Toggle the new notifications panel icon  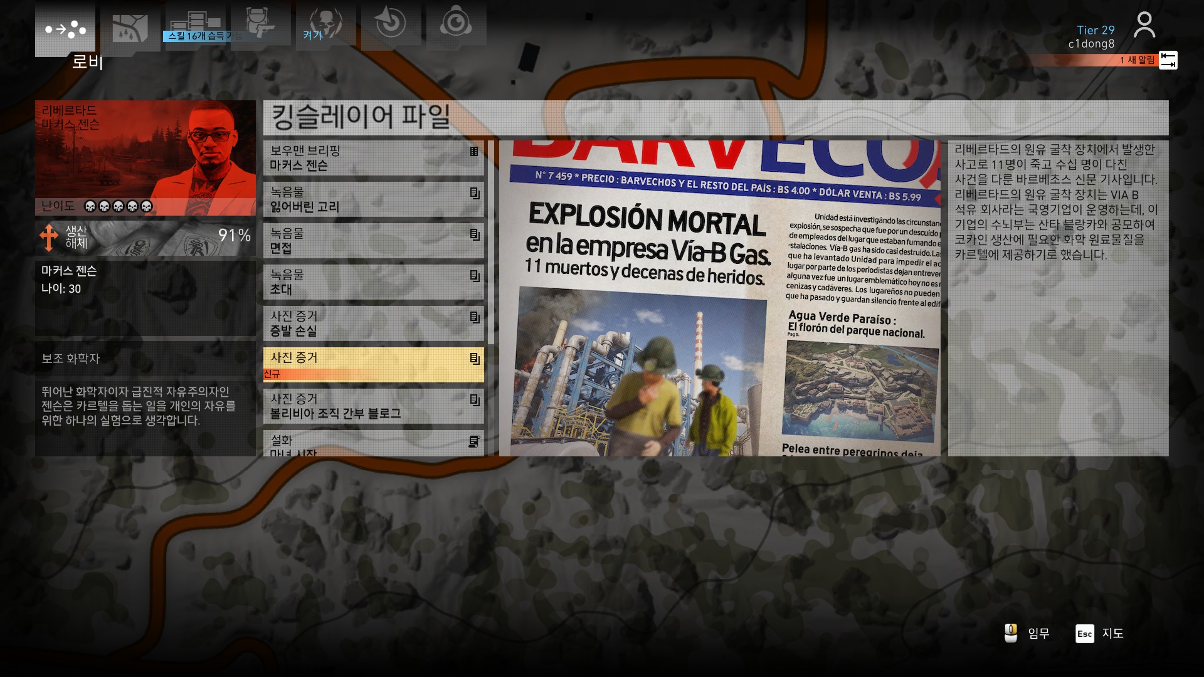pyautogui.click(x=1168, y=60)
